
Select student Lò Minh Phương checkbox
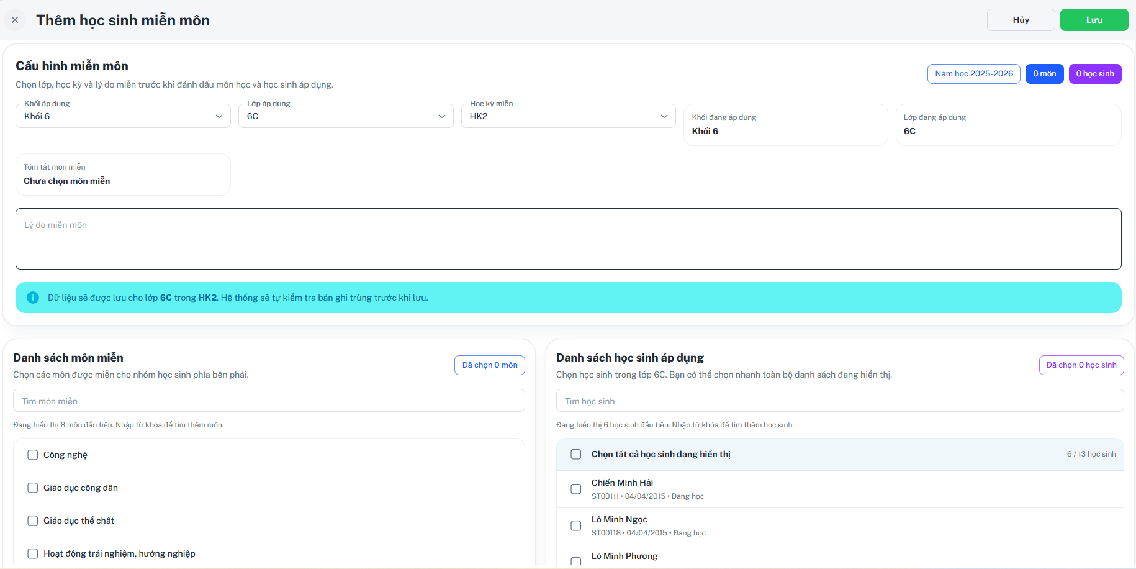[x=576, y=561]
